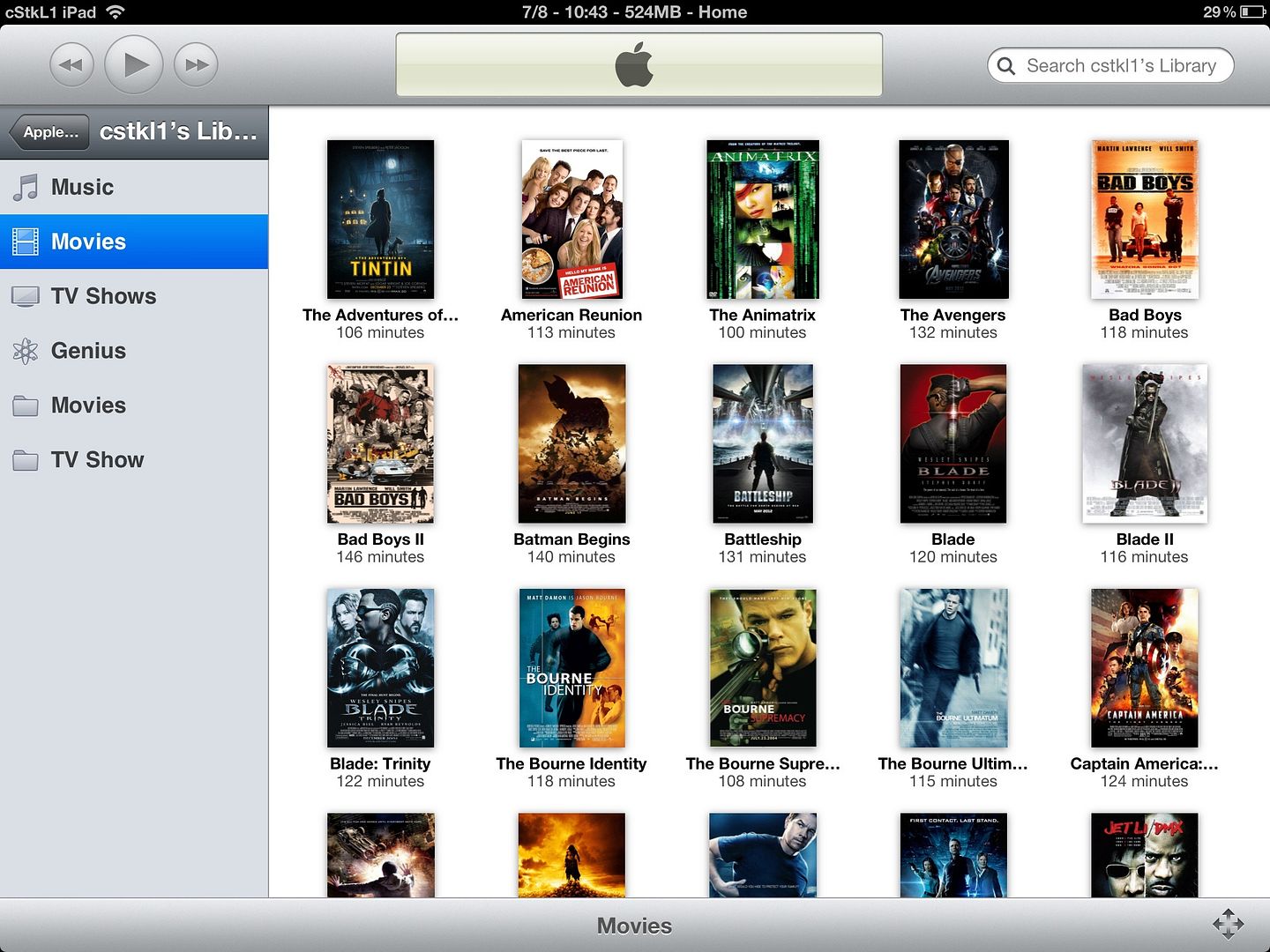This screenshot has height=952, width=1270.
Task: Open The Avengers movie poster
Action: click(952, 219)
